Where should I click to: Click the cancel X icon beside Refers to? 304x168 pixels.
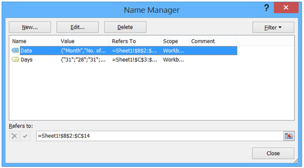tap(14, 136)
